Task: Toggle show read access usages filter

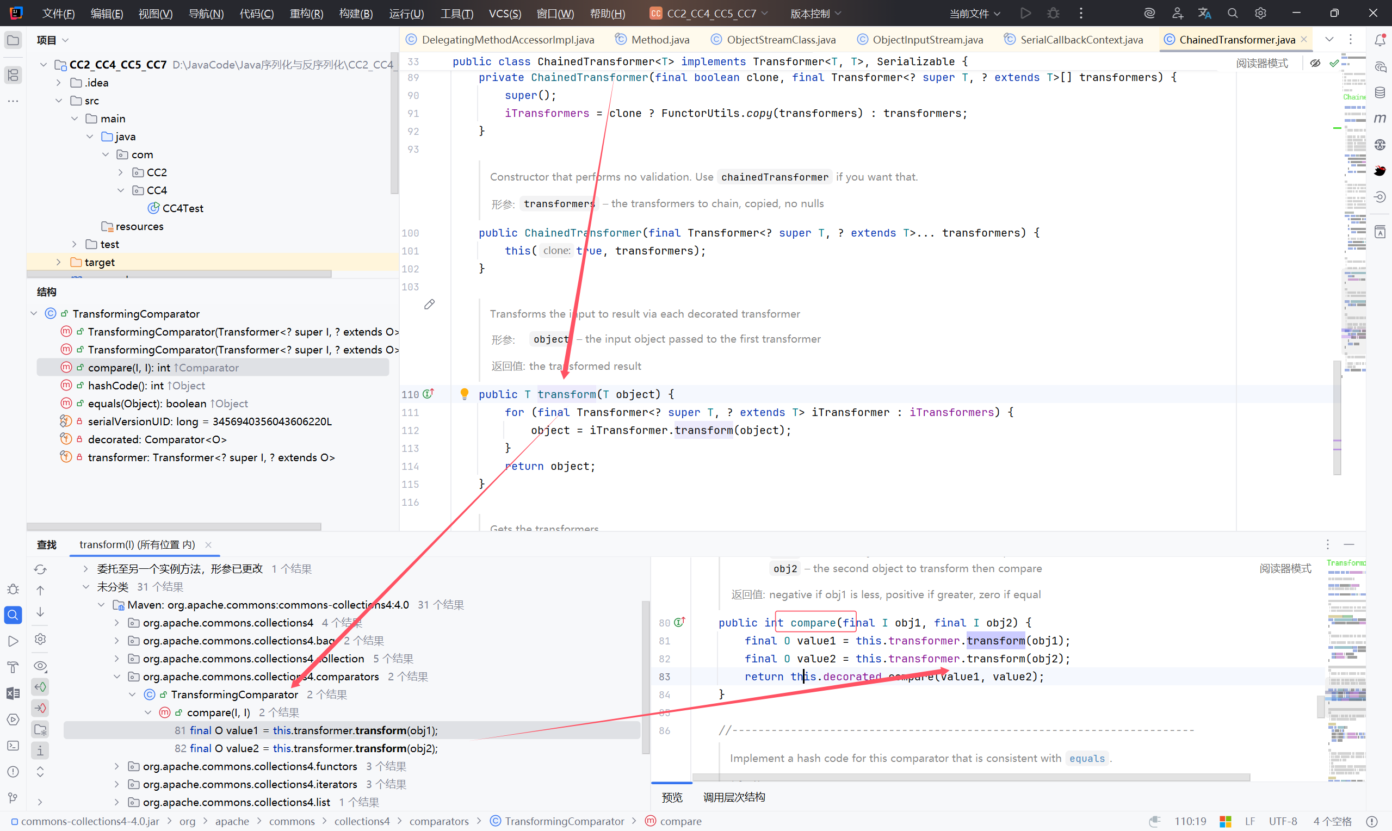Action: [x=40, y=687]
